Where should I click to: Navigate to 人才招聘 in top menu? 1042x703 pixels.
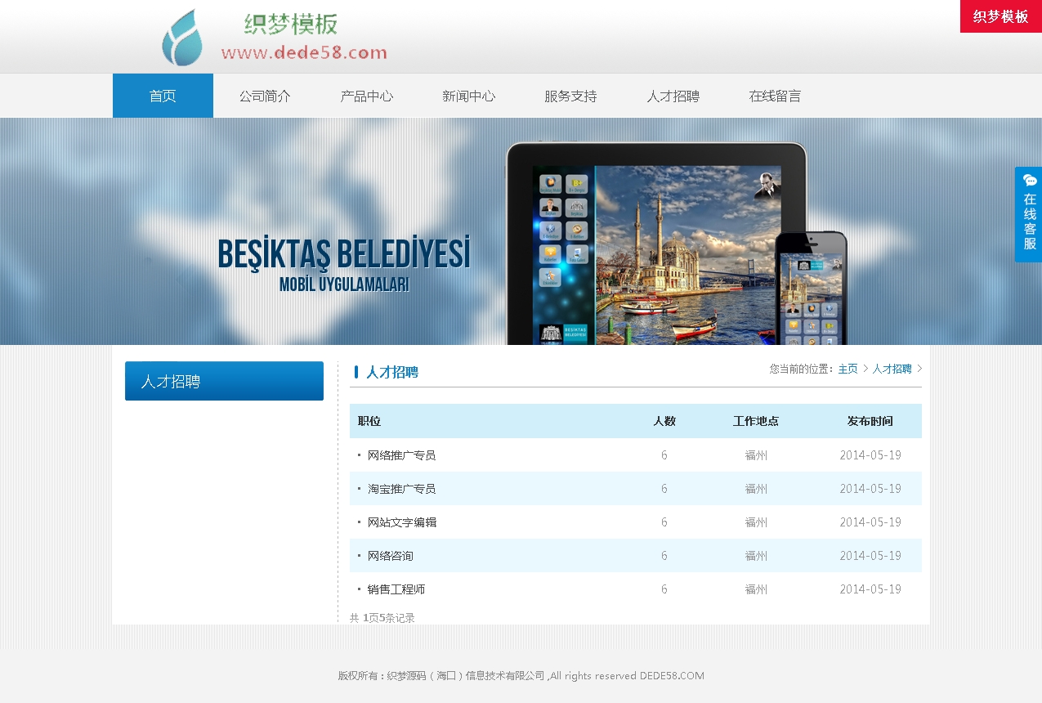pyautogui.click(x=673, y=96)
